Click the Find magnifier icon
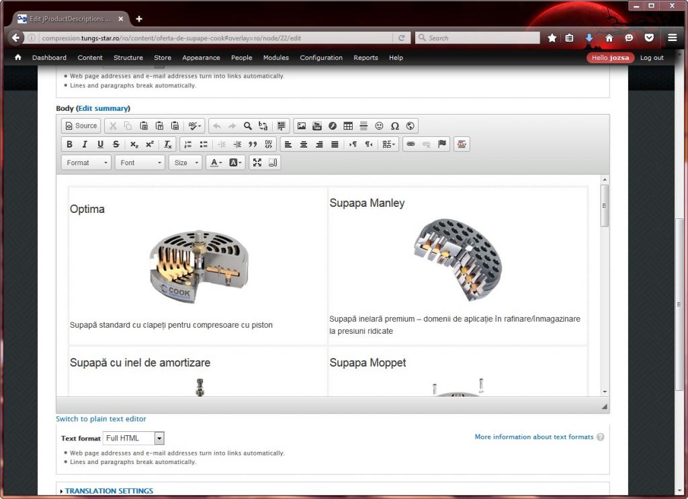The width and height of the screenshot is (688, 499). [247, 126]
